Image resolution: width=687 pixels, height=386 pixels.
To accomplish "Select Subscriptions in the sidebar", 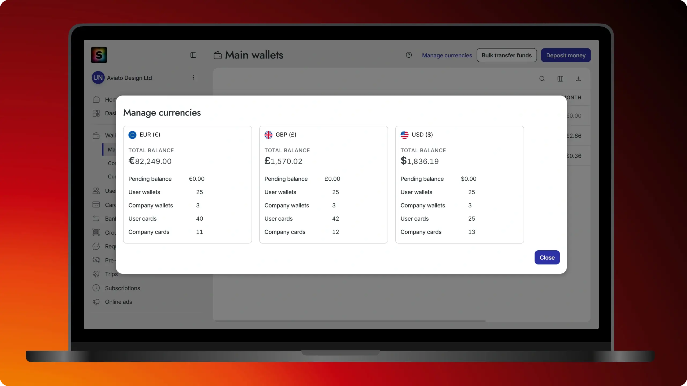I will (122, 288).
